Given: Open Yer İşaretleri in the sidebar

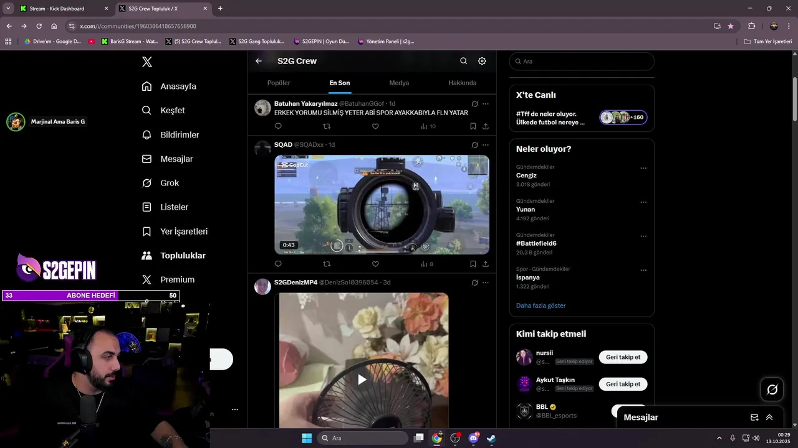Looking at the screenshot, I should 175,231.
